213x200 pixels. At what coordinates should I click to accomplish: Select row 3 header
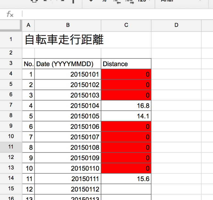coord(11,63)
